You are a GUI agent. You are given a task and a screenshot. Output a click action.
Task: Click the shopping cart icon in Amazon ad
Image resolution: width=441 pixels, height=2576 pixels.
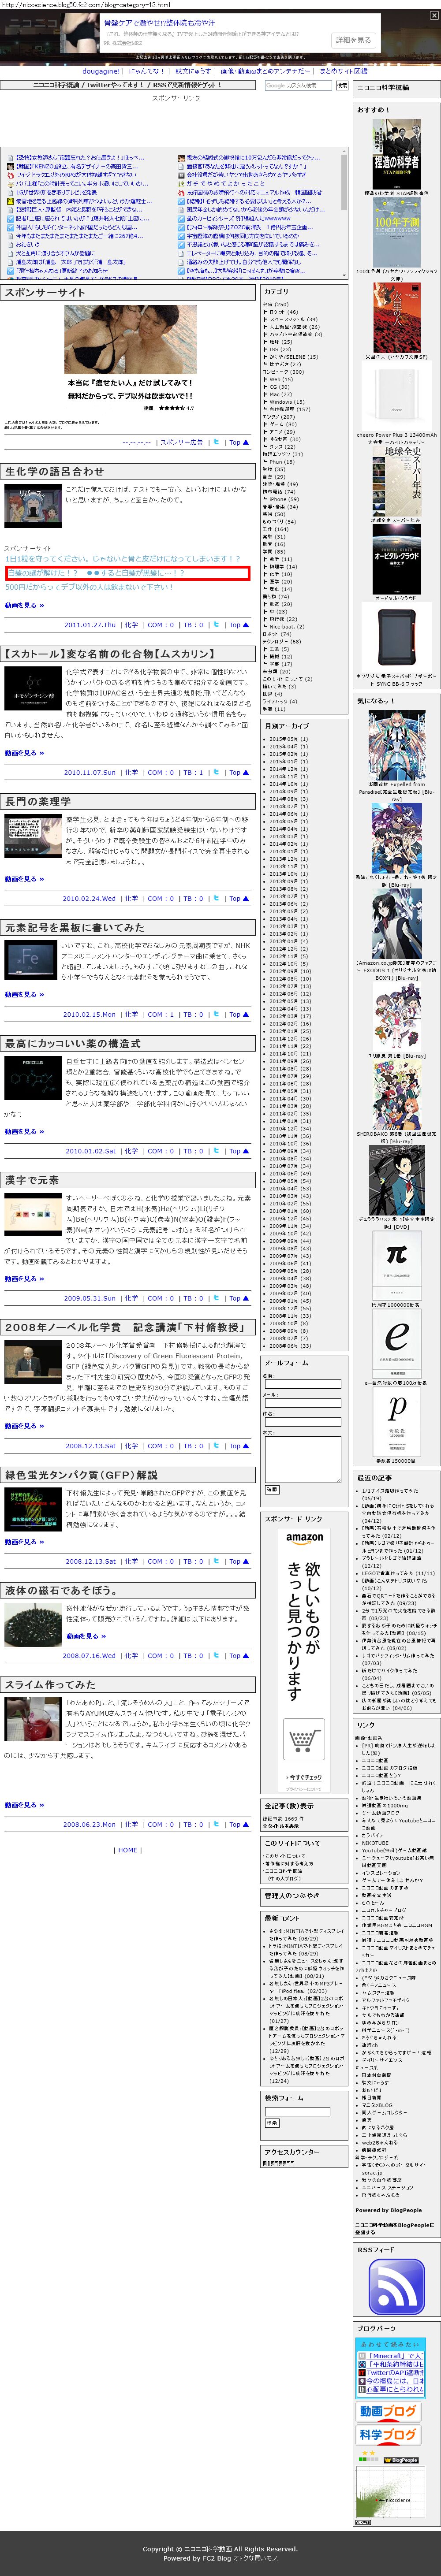coord(303,1741)
